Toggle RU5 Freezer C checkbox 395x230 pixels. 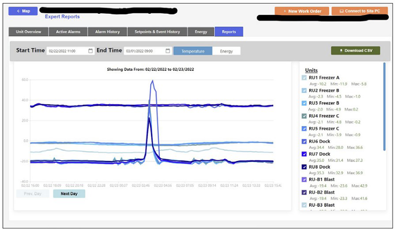pos(304,129)
